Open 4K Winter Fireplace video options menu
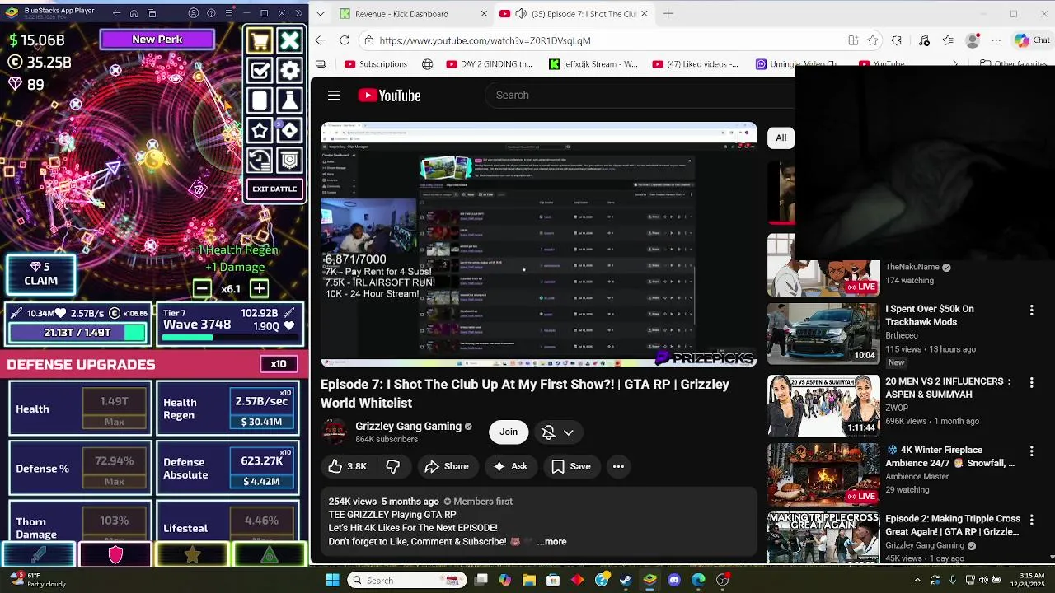The height and width of the screenshot is (593, 1055). (x=1031, y=451)
